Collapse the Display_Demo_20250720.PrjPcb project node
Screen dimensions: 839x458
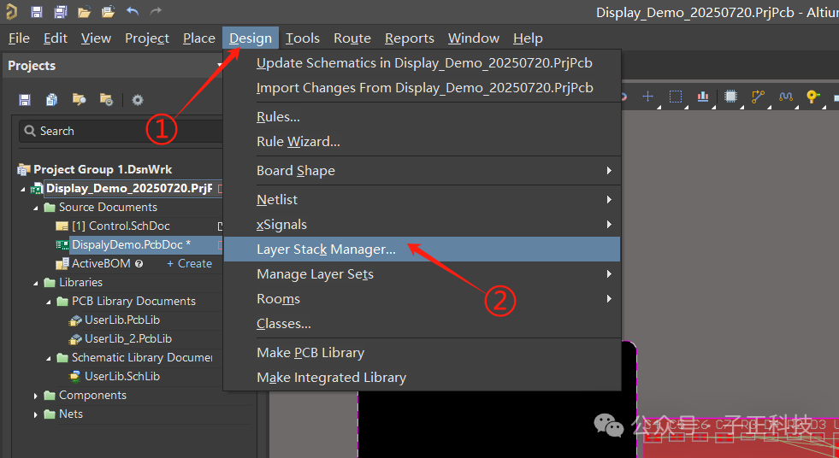22,189
